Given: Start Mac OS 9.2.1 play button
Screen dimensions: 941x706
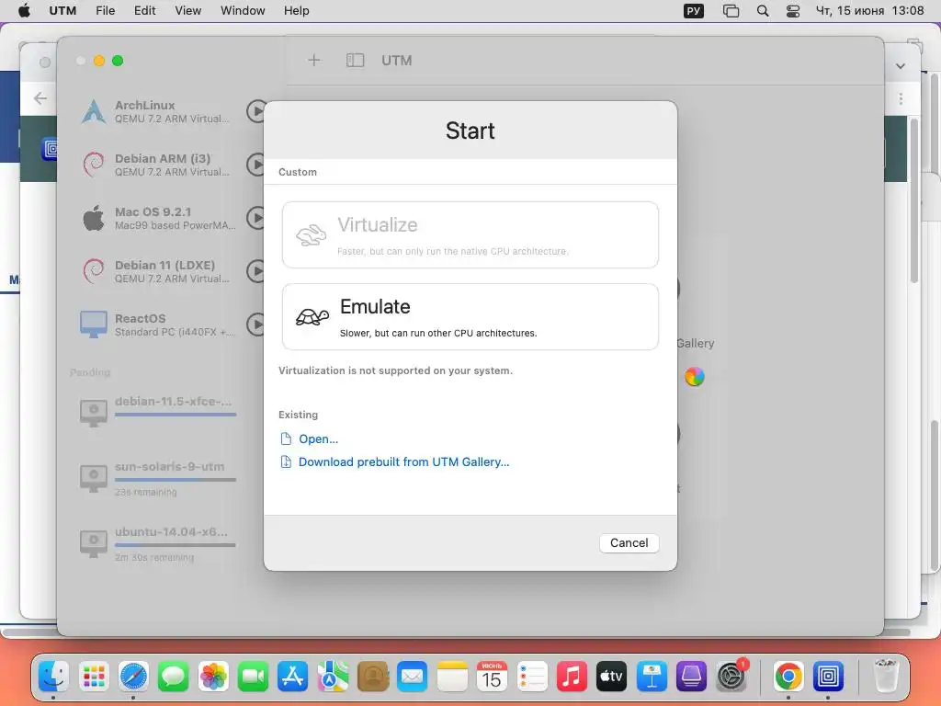Looking at the screenshot, I should pos(256,218).
